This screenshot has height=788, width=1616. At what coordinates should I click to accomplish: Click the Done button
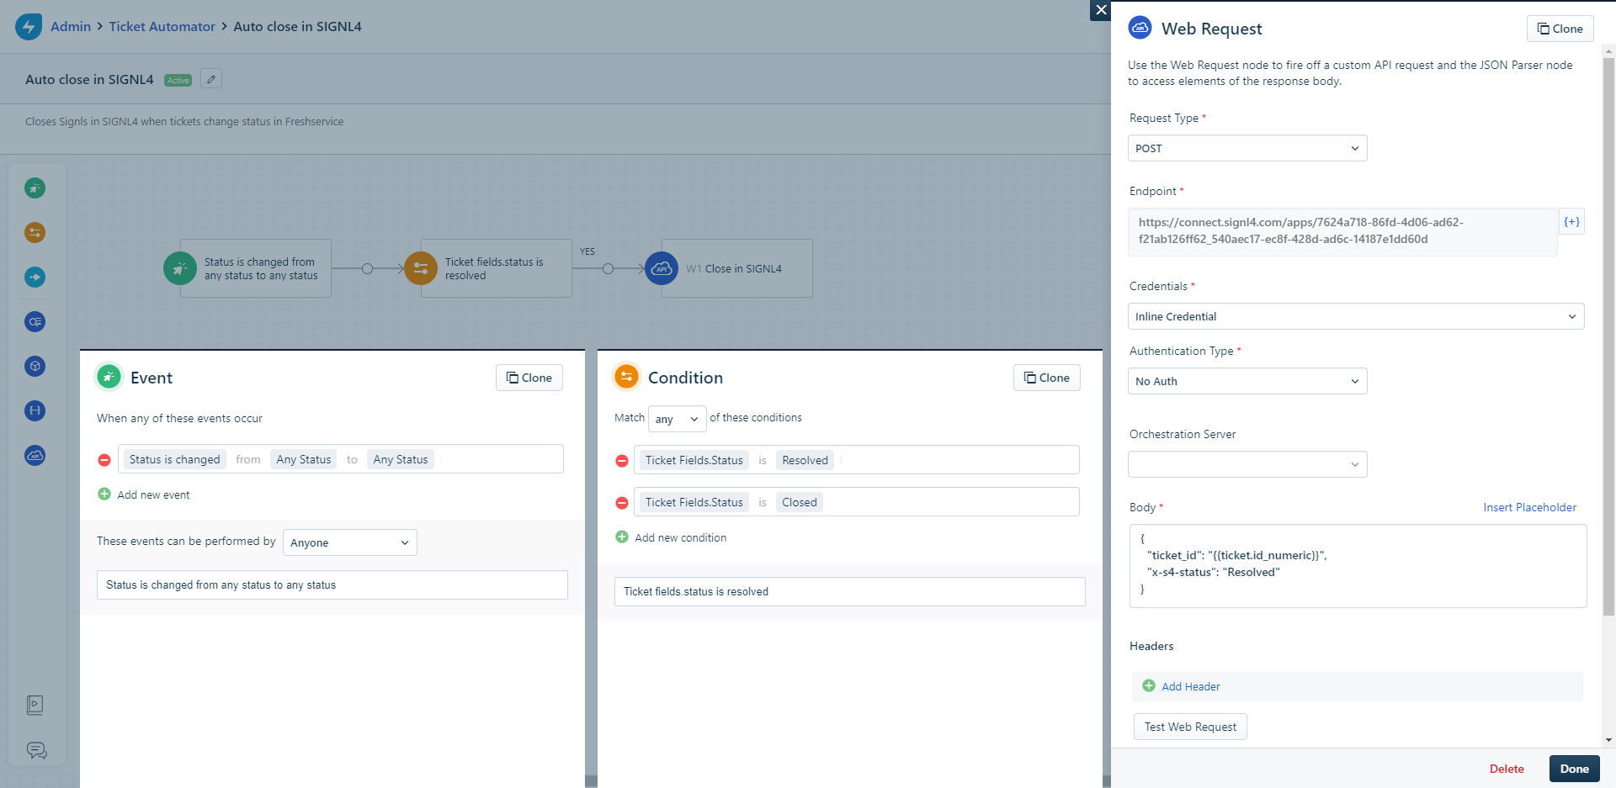tap(1574, 769)
